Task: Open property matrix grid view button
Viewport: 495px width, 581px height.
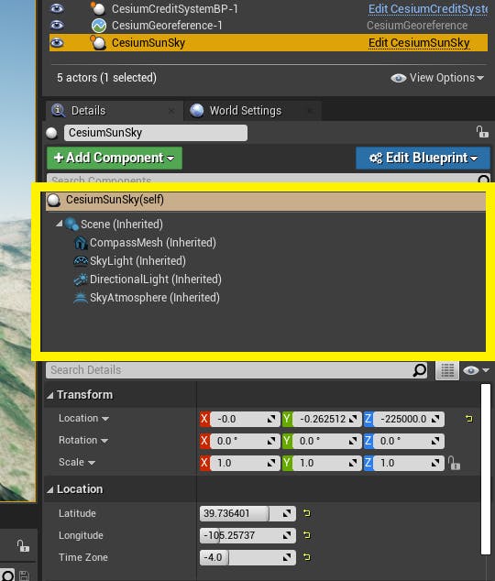Action: (x=447, y=370)
